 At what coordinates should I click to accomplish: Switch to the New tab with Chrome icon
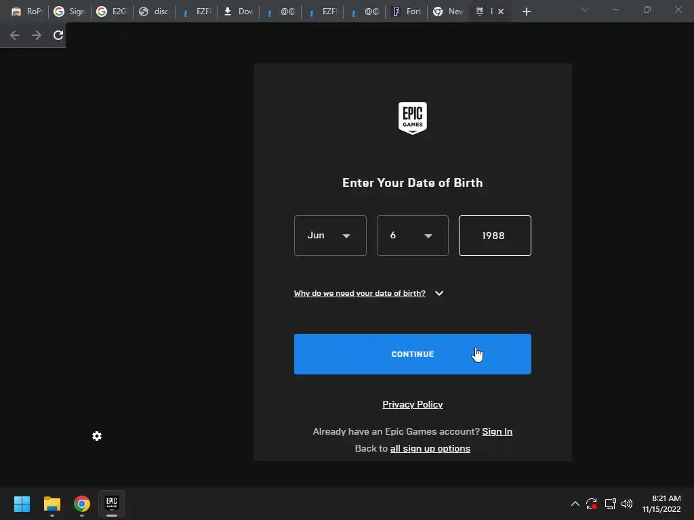449,12
